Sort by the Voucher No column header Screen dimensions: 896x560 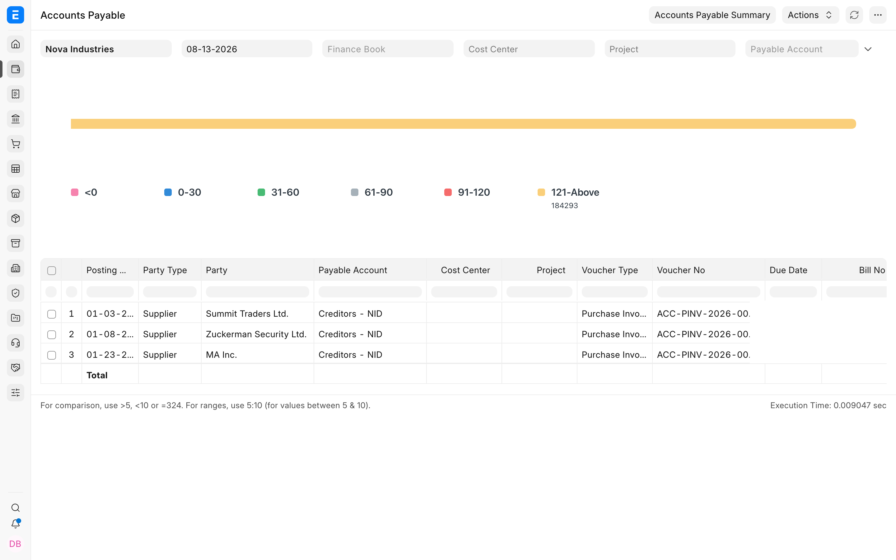(708, 270)
